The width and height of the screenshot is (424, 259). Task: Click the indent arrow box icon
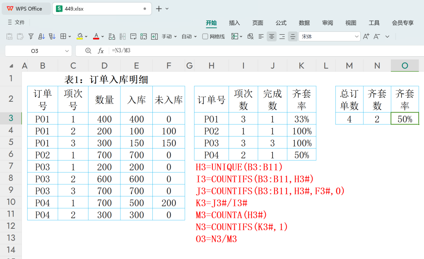click(154, 36)
